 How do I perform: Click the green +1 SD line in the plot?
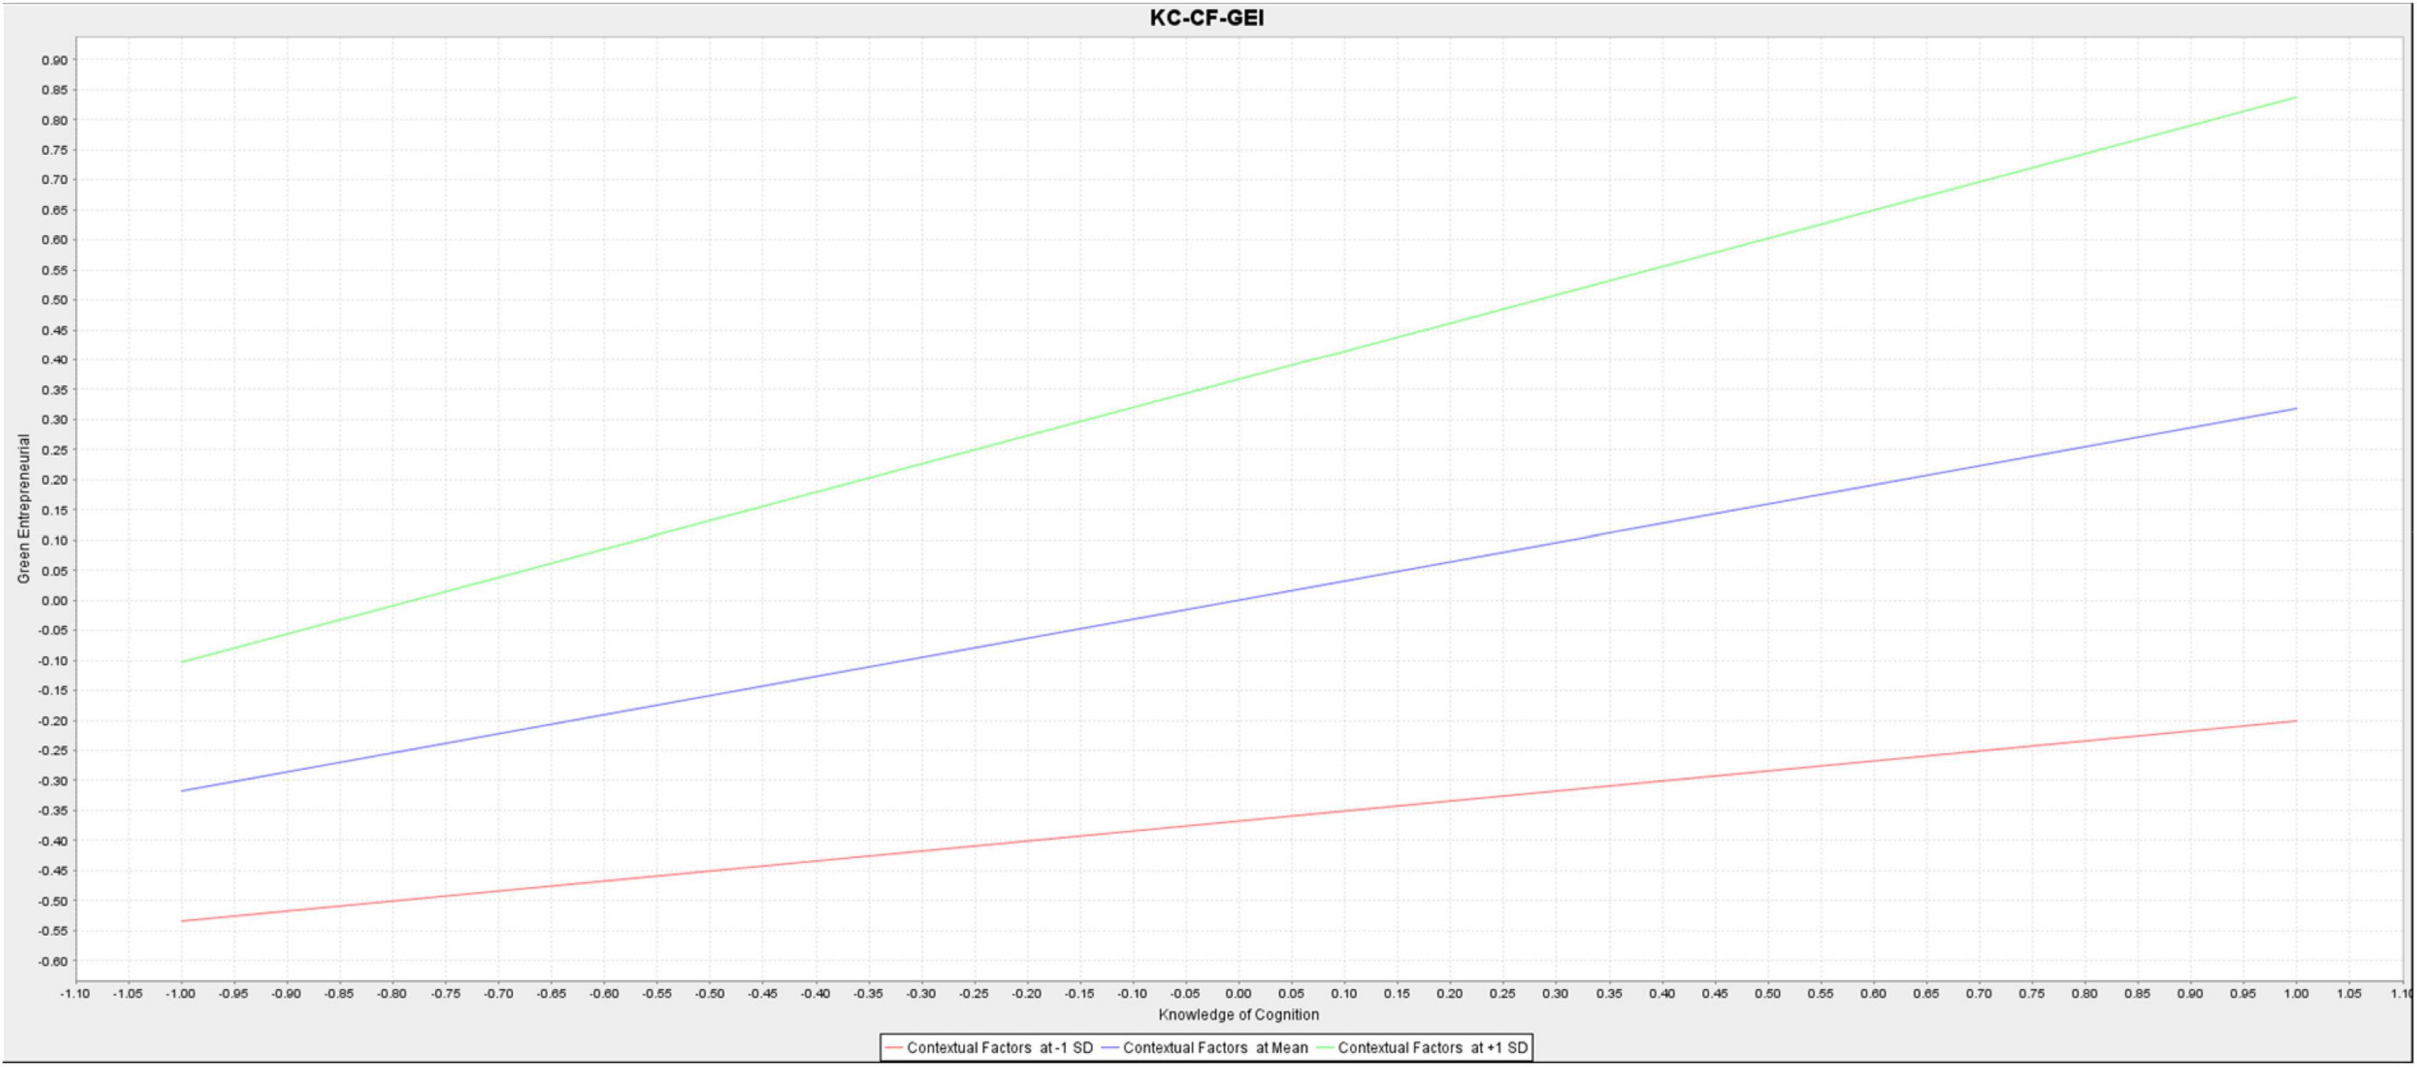click(x=1238, y=379)
